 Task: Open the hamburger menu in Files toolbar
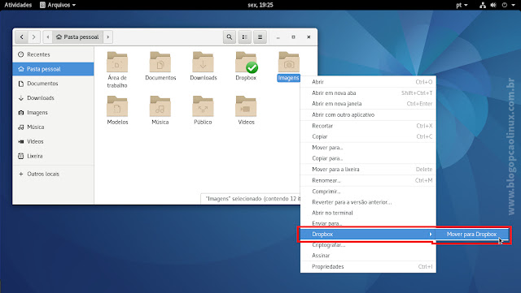260,37
